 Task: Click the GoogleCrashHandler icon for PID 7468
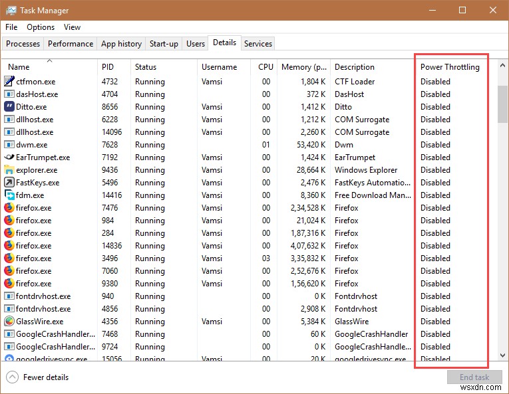[9, 334]
